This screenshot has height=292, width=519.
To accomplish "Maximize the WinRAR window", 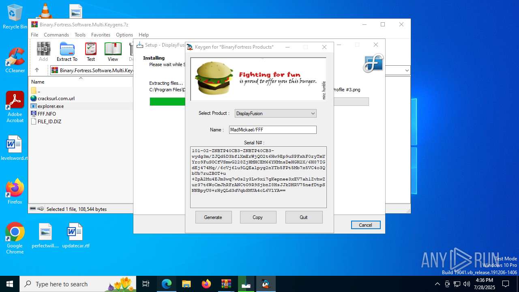I will coord(382,24).
